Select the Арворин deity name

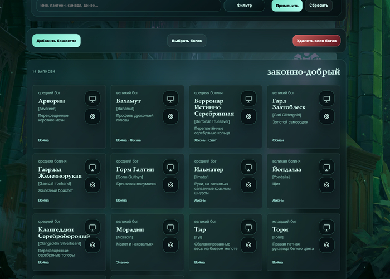pos(51,101)
